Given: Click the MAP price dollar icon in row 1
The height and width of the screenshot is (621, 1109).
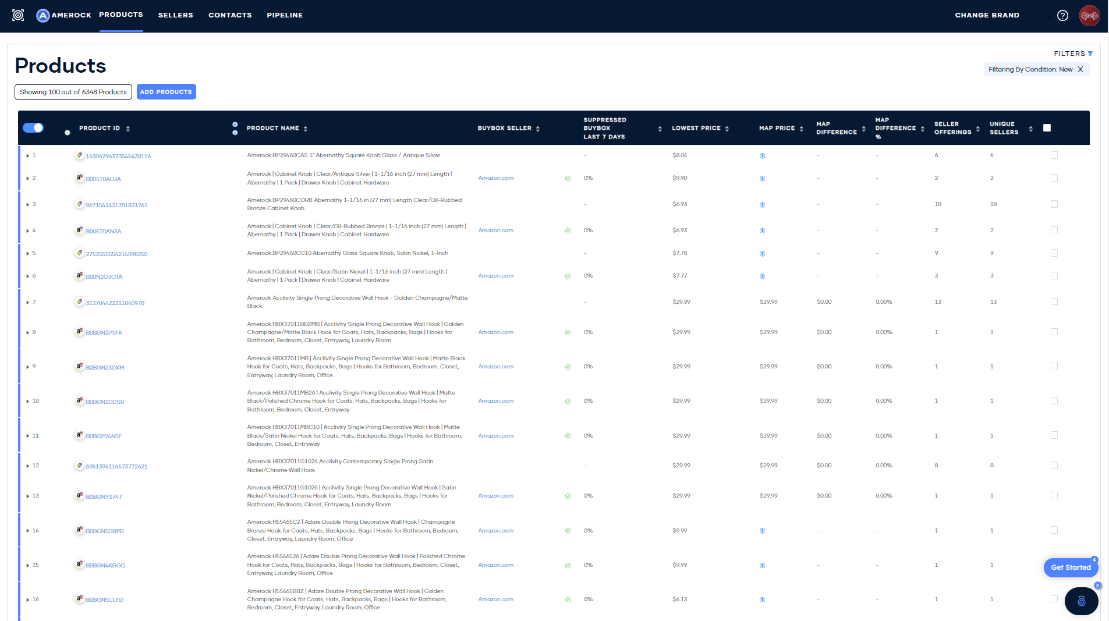Looking at the screenshot, I should [762, 156].
